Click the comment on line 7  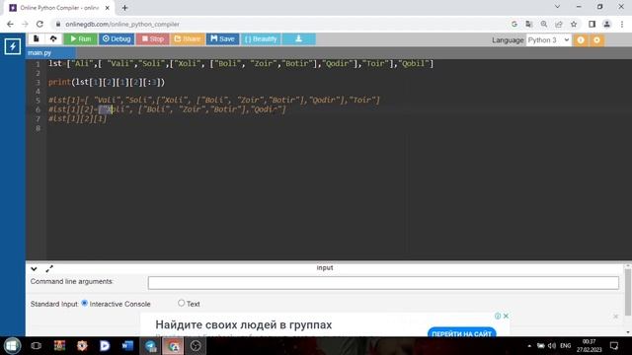pos(78,118)
